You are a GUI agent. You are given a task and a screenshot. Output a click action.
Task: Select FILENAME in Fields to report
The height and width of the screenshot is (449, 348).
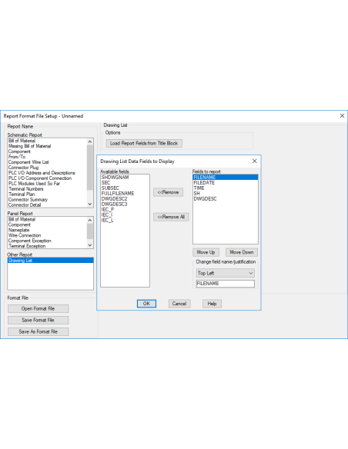226,178
